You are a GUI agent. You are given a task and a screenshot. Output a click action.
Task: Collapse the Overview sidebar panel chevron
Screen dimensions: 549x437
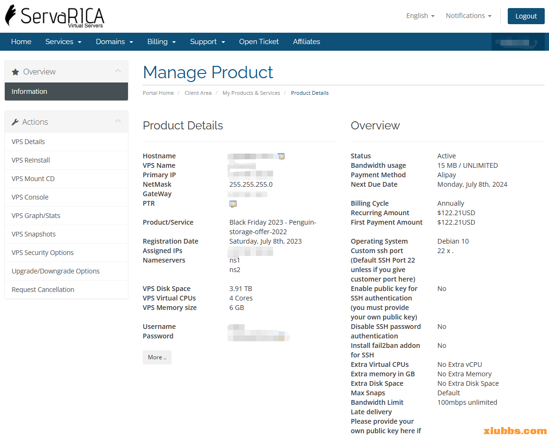[x=118, y=71]
